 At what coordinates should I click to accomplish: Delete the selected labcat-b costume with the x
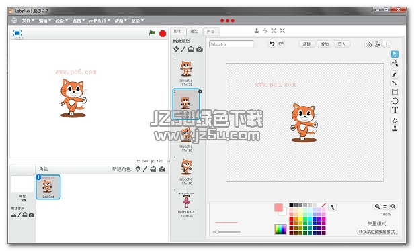tap(200, 91)
